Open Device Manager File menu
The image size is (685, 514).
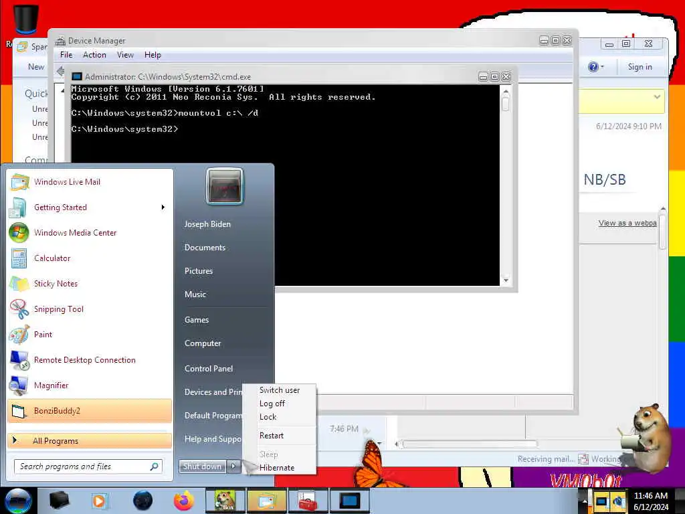point(66,55)
